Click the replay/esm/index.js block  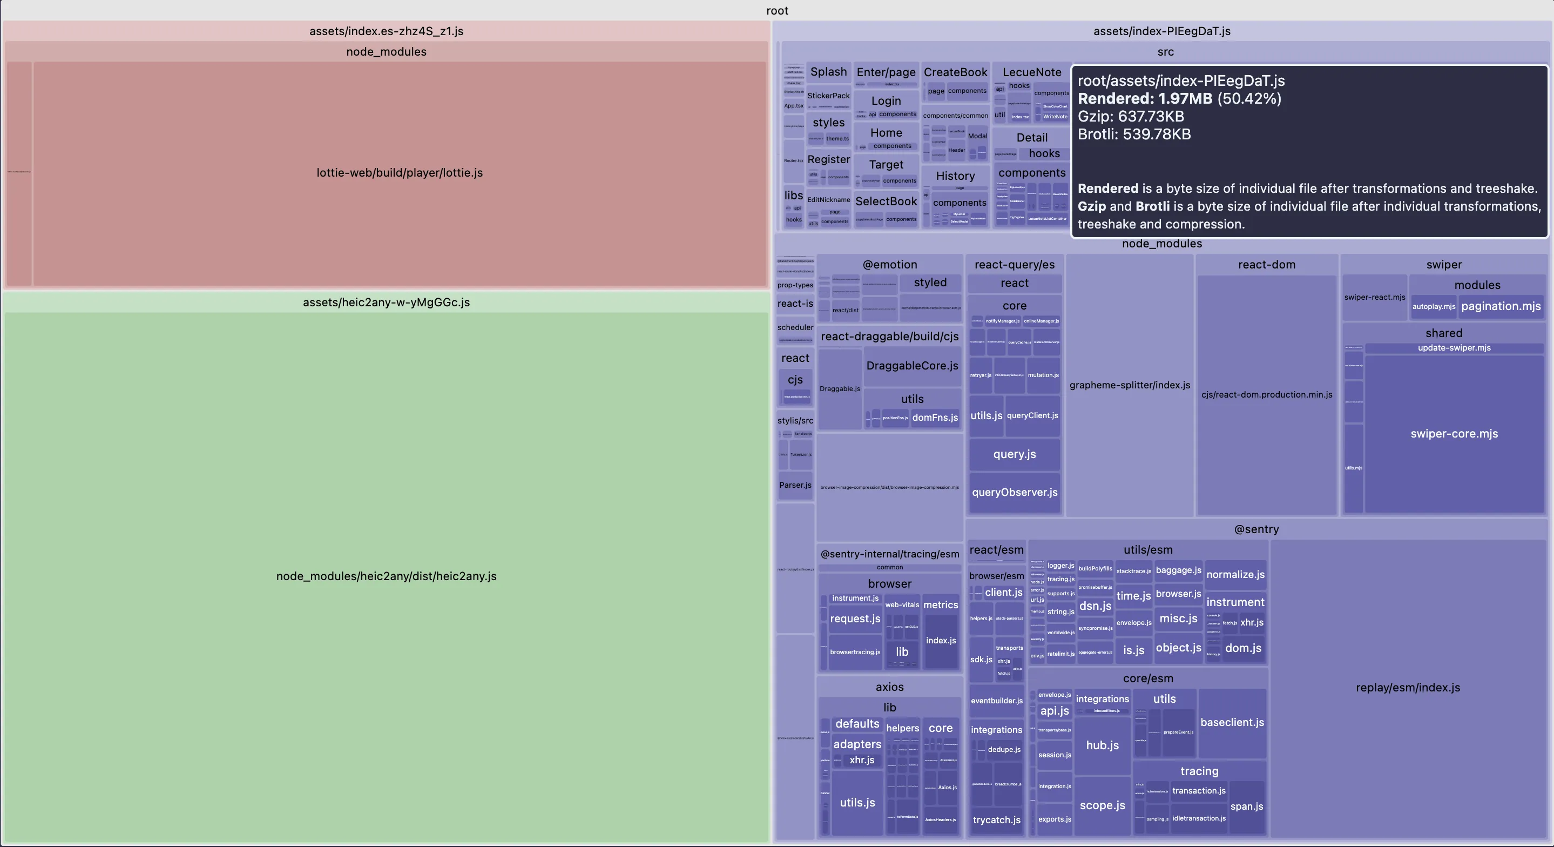click(1408, 688)
